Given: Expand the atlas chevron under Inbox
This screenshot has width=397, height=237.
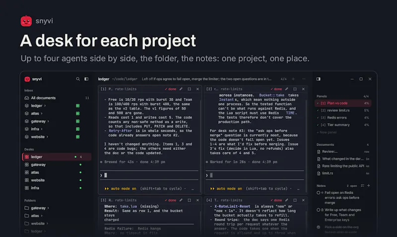Looking at the screenshot, I should (42, 114).
